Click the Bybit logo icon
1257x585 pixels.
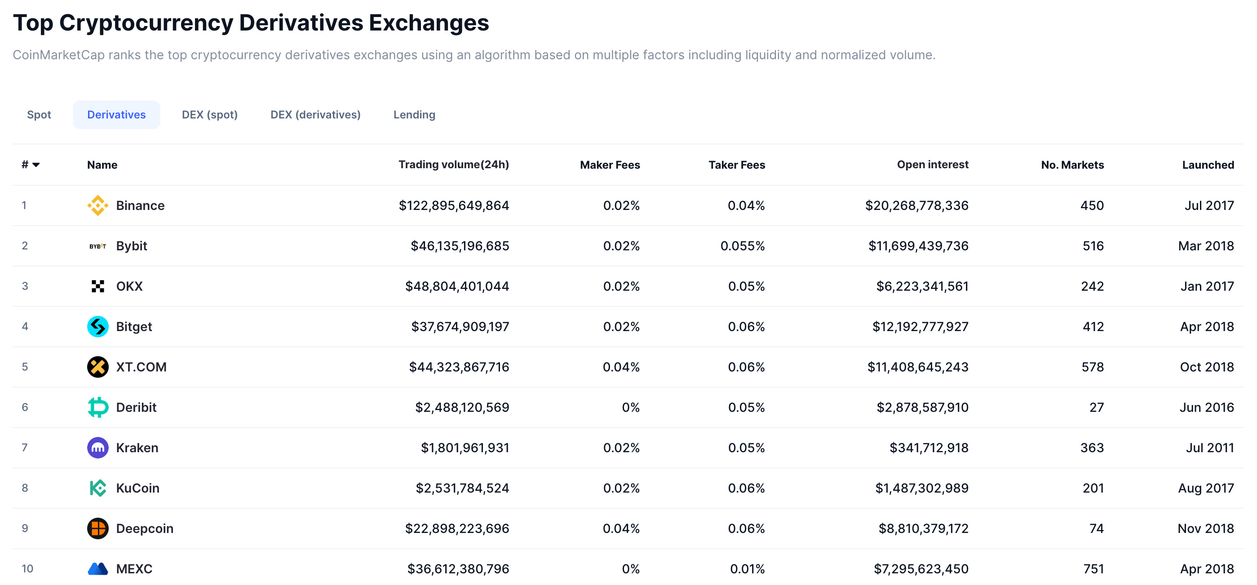click(97, 245)
